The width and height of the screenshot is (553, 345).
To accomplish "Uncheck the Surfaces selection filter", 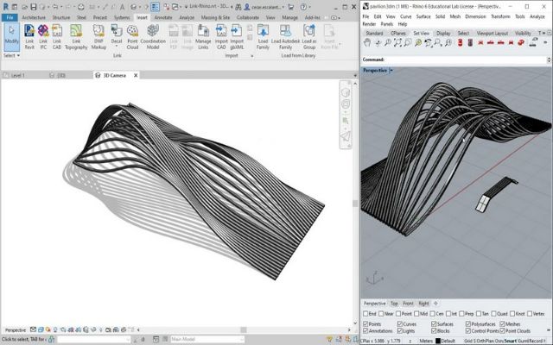I will tap(434, 323).
